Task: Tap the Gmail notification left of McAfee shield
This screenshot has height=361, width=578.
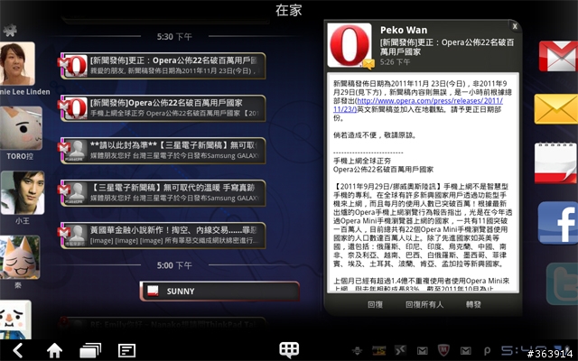Action: click(x=422, y=350)
